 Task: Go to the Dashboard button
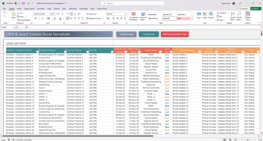click(x=149, y=34)
